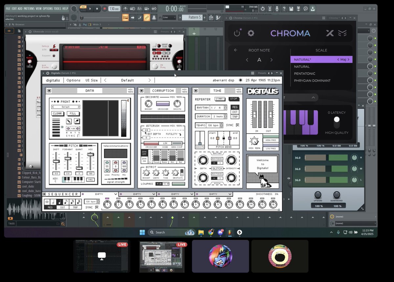Click the FL Studio stop button

tap(97, 9)
